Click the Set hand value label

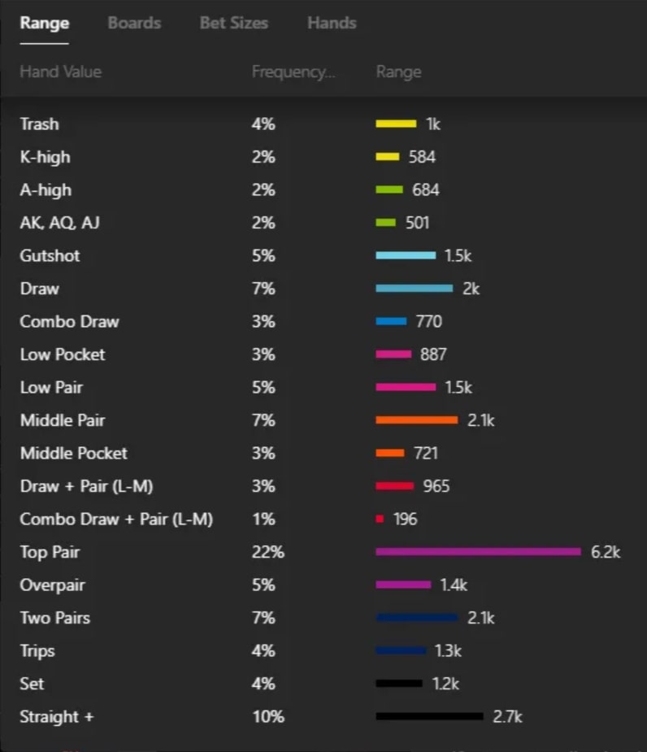[31, 684]
